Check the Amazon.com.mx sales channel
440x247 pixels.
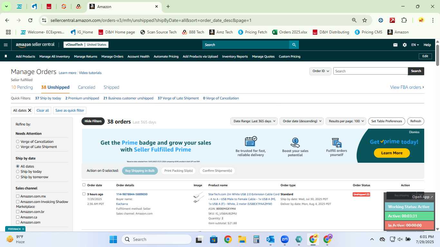(18, 196)
